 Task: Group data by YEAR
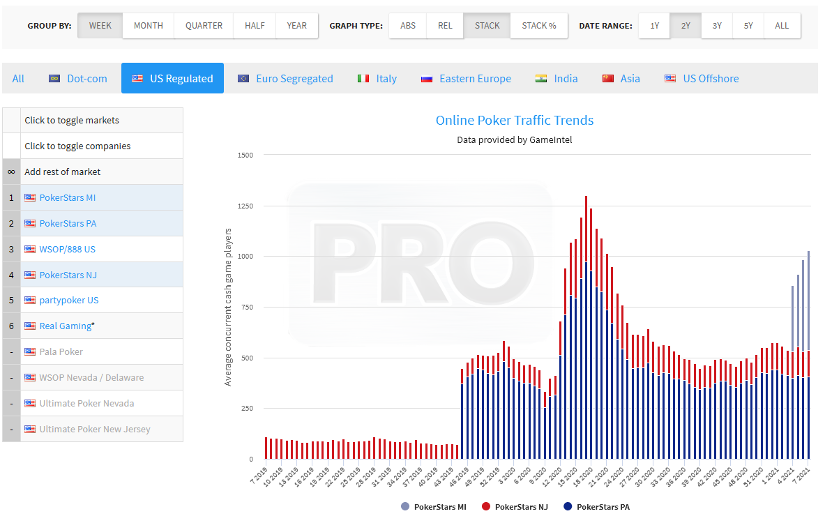[x=297, y=26]
